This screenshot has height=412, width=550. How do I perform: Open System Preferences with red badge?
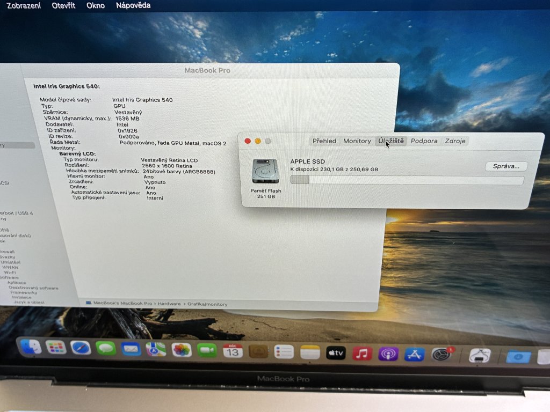point(442,355)
